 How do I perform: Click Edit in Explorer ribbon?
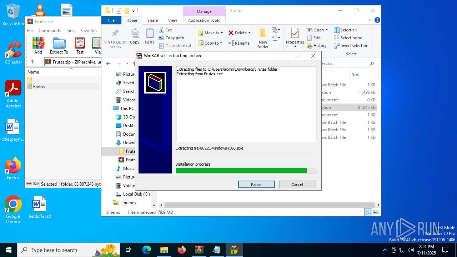pos(313,38)
